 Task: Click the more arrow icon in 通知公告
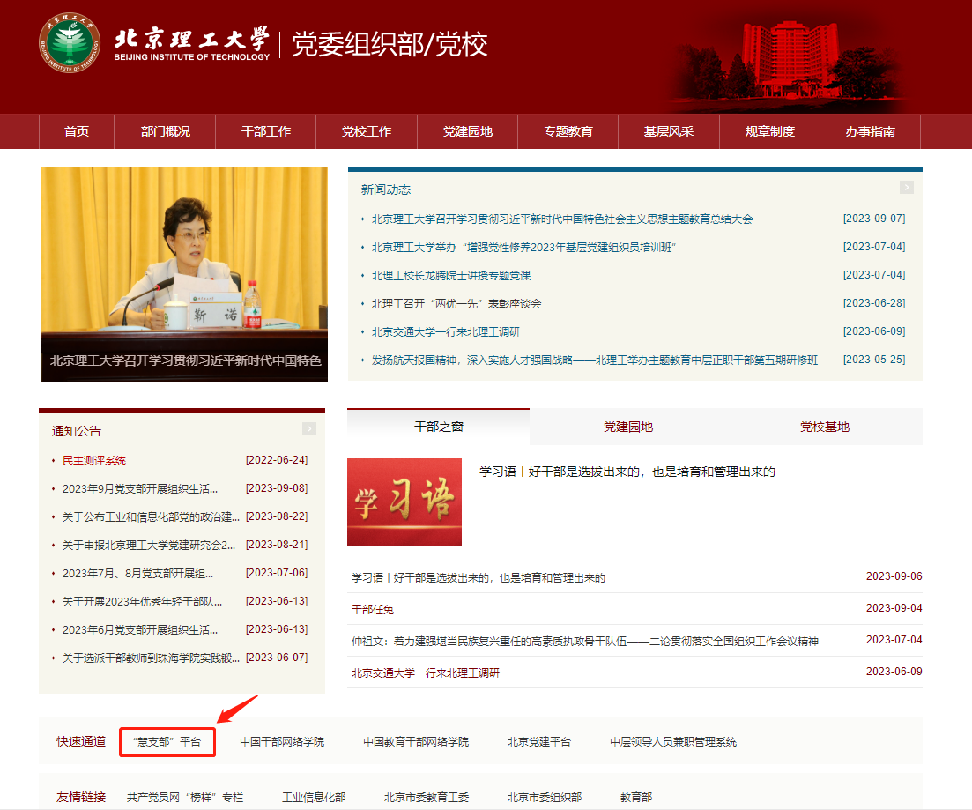(308, 429)
